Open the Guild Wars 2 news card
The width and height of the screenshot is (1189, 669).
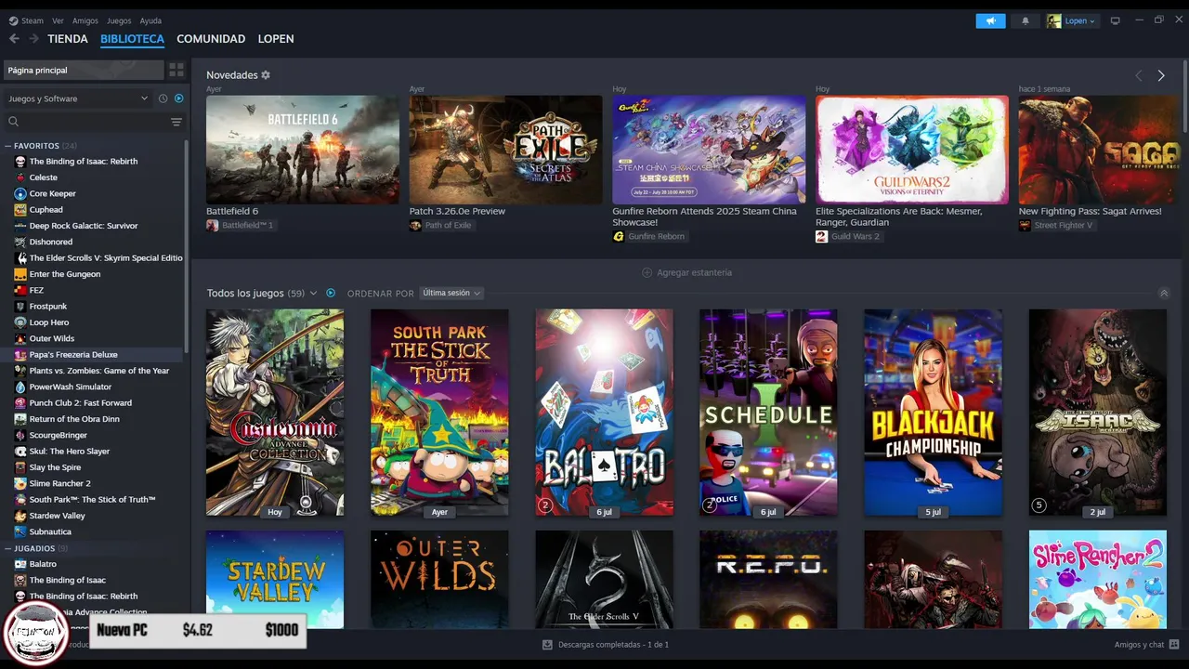pos(912,150)
